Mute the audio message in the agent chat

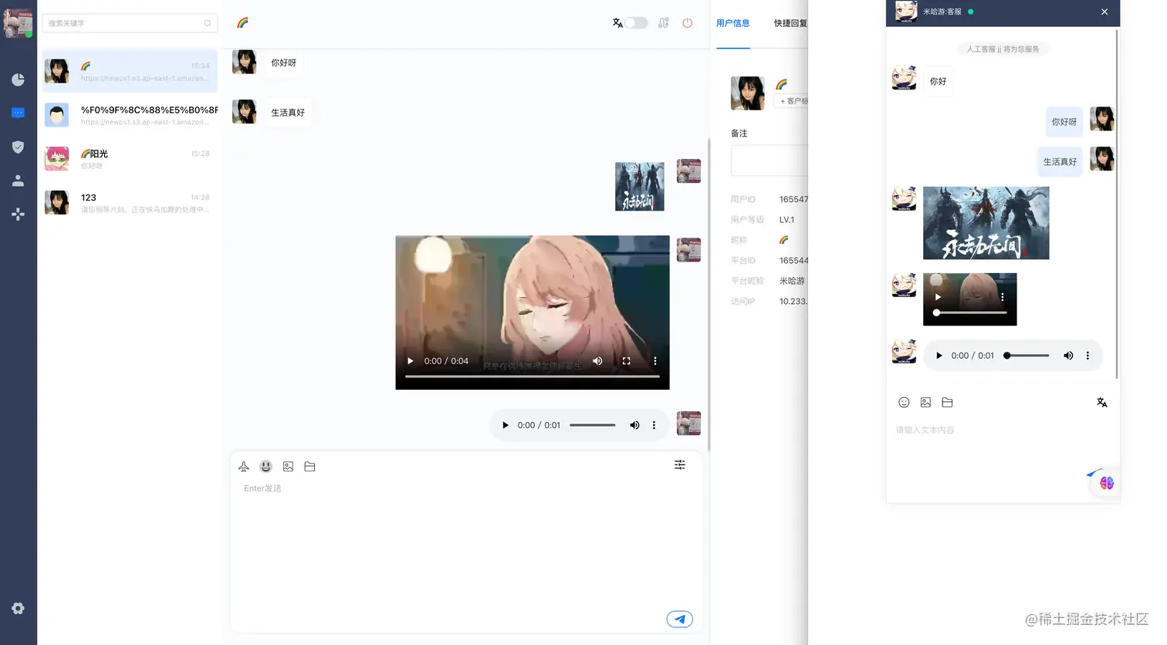pyautogui.click(x=634, y=425)
